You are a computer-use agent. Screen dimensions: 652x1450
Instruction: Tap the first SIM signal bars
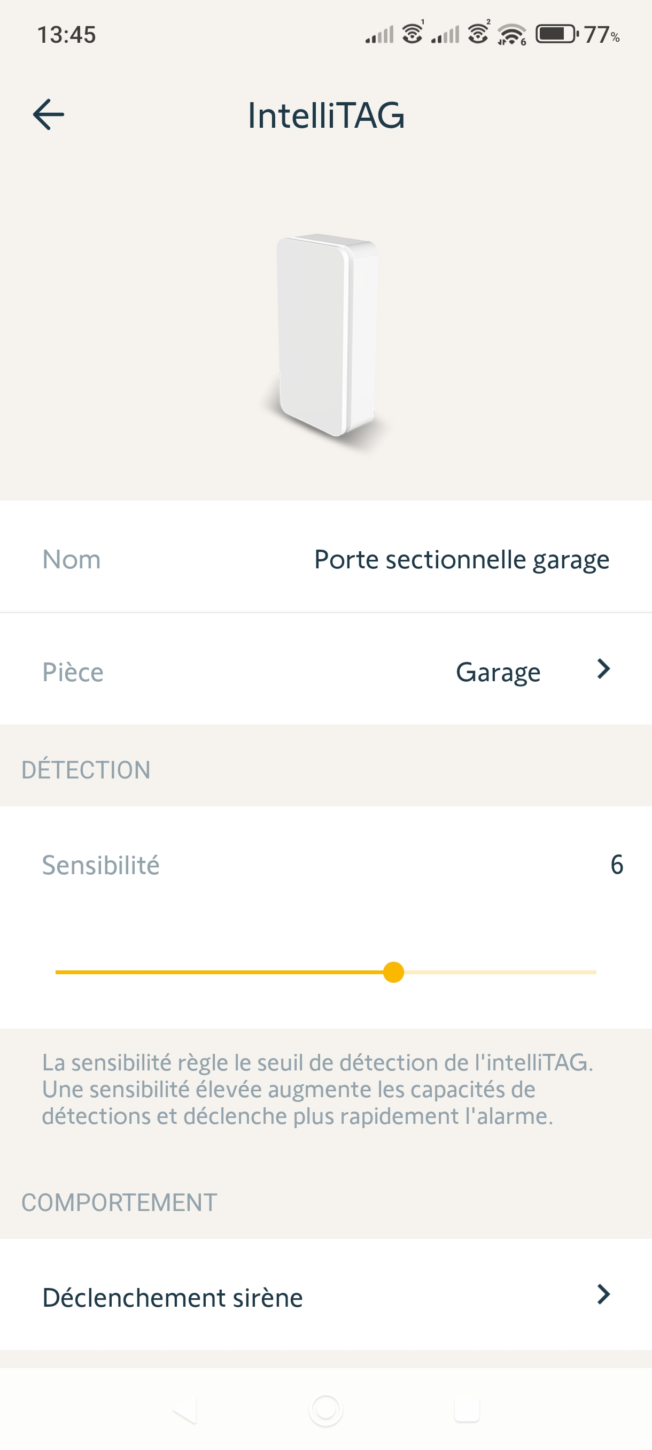(380, 35)
